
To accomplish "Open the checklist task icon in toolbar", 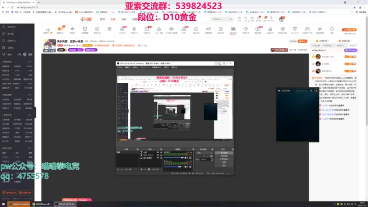I will (147, 29).
